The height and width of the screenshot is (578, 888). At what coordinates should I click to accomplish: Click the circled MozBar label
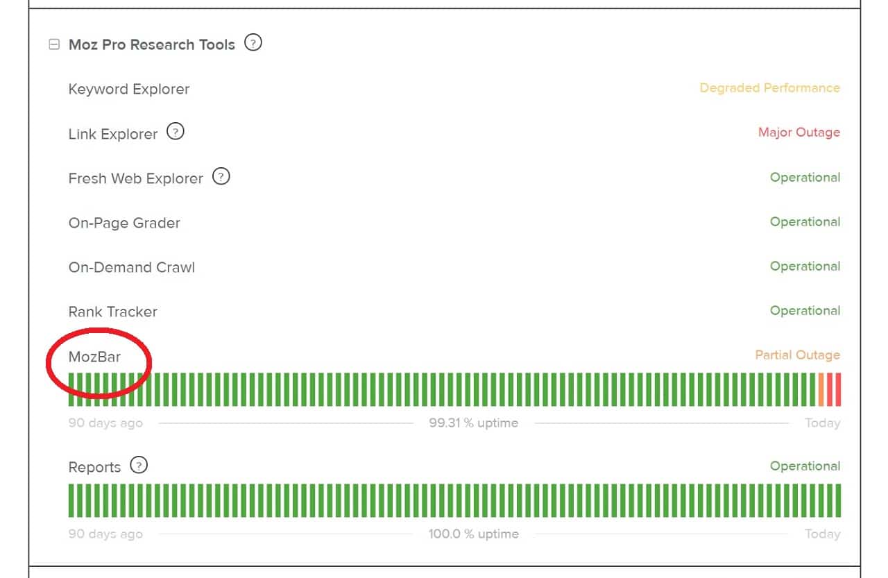(x=94, y=357)
